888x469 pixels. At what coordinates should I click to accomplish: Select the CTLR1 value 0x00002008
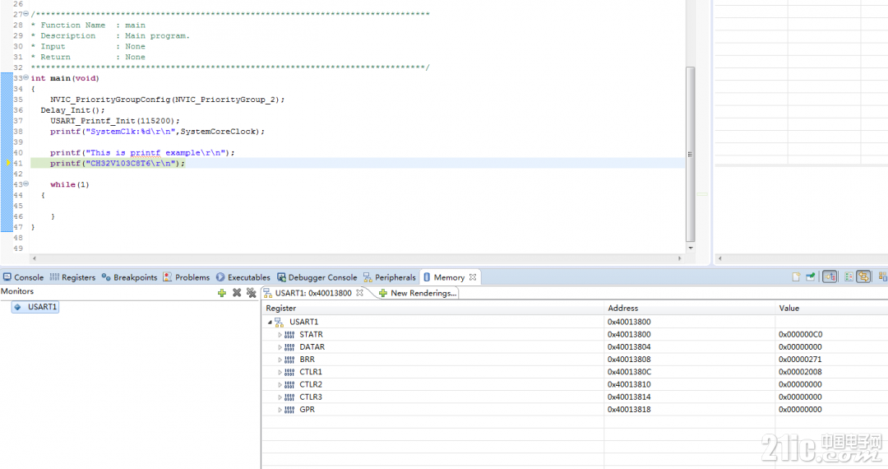click(x=800, y=372)
